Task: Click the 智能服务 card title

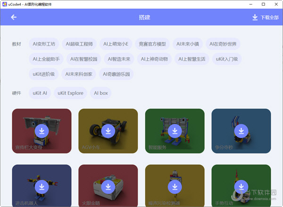Action: 157,147
